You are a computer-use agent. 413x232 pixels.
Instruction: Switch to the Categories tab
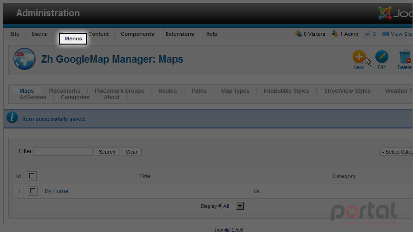coord(75,97)
